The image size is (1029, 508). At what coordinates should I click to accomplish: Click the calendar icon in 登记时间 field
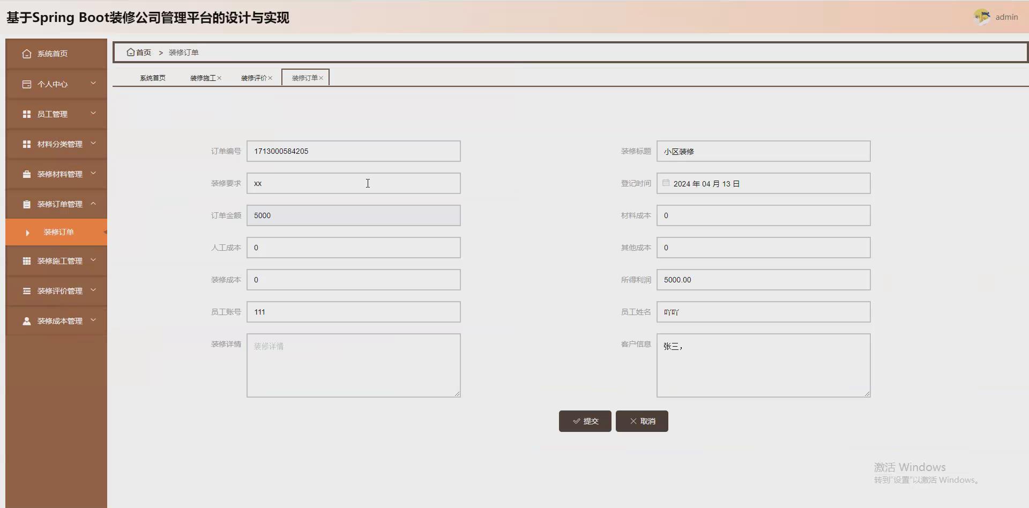pos(666,183)
